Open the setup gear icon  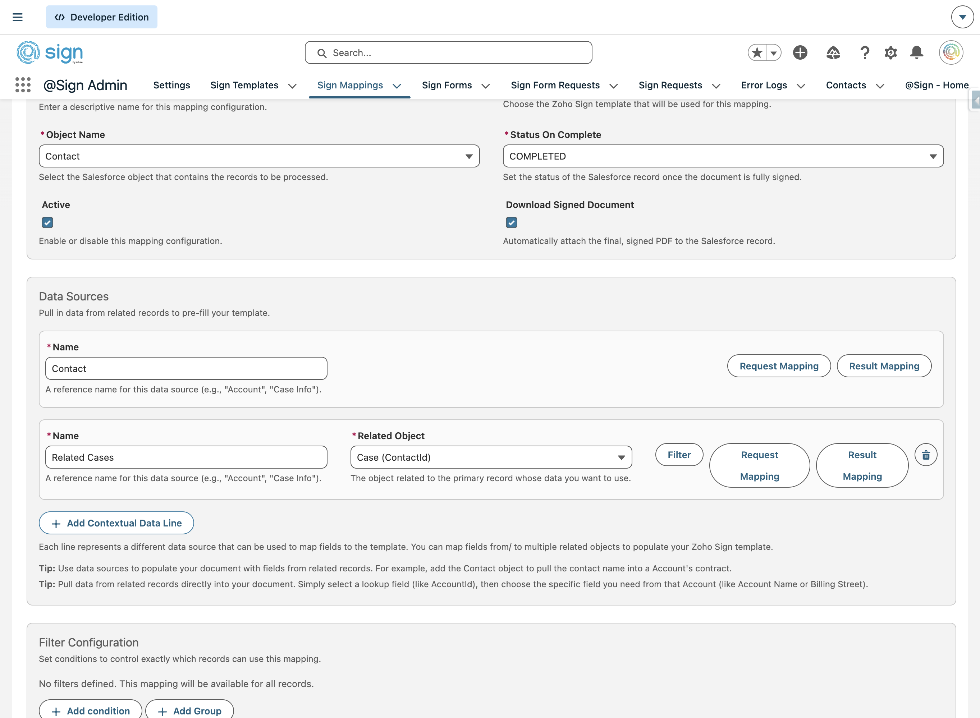pyautogui.click(x=890, y=52)
